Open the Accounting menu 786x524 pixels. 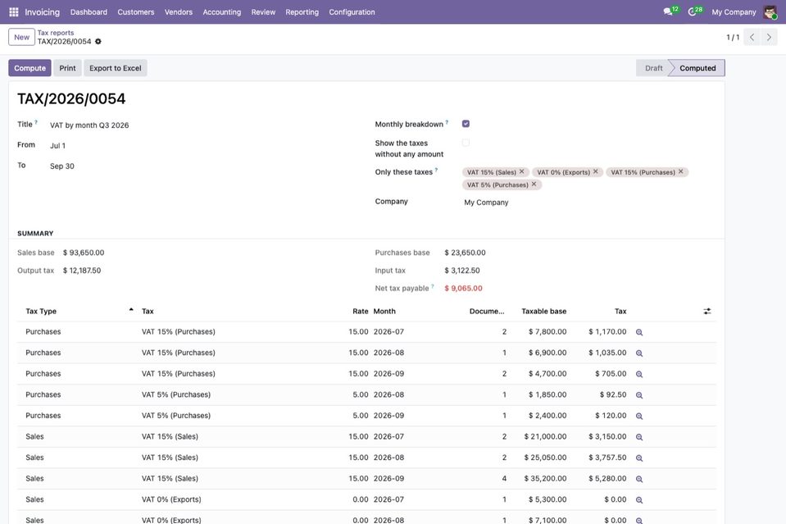click(x=221, y=12)
